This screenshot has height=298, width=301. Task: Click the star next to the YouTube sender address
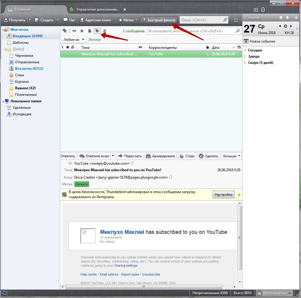[x=132, y=163]
